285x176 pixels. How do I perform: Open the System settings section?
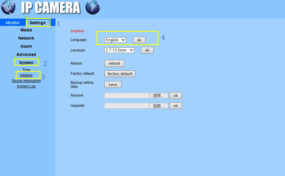point(26,62)
